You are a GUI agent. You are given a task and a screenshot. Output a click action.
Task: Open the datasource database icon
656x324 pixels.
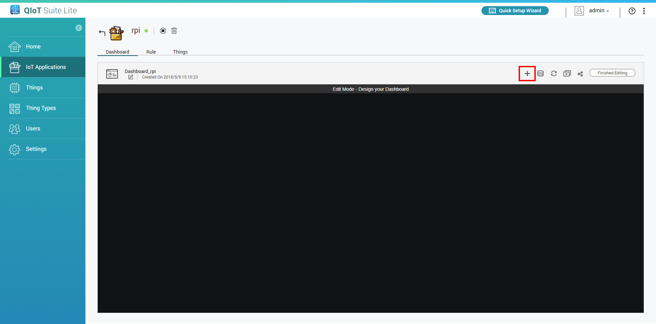coord(541,74)
